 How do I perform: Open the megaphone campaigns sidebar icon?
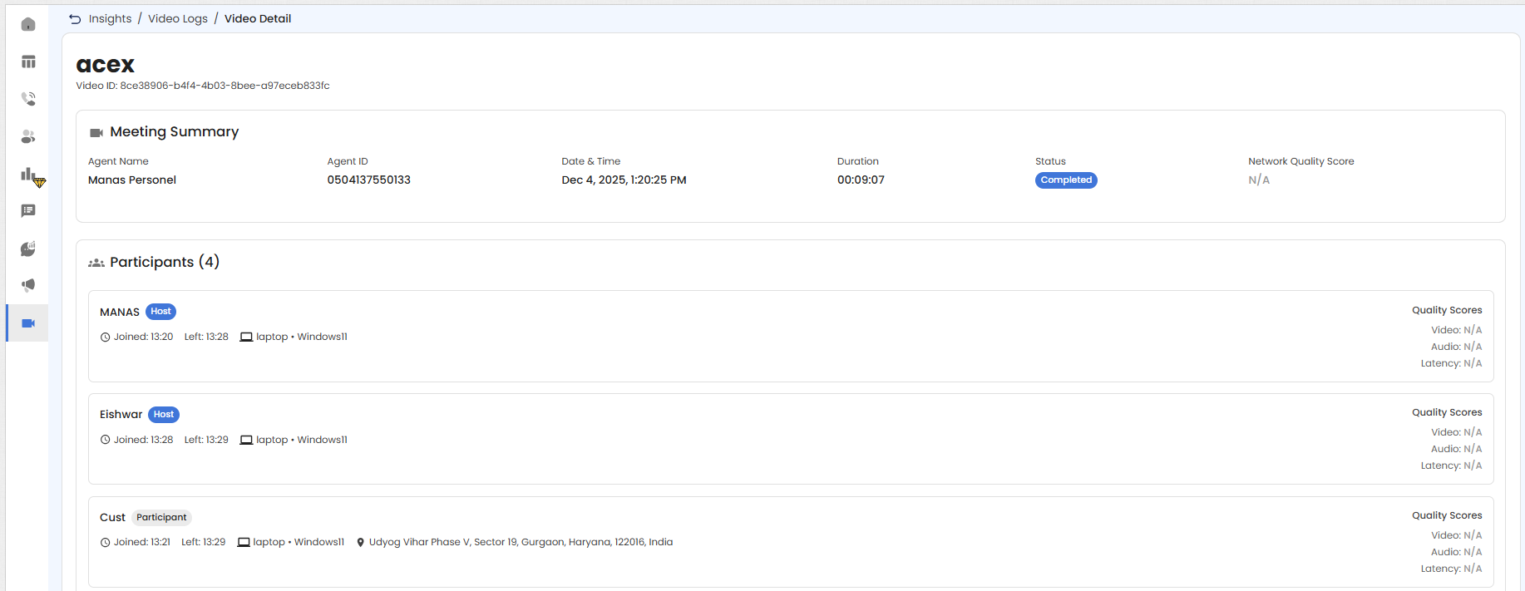(x=28, y=285)
